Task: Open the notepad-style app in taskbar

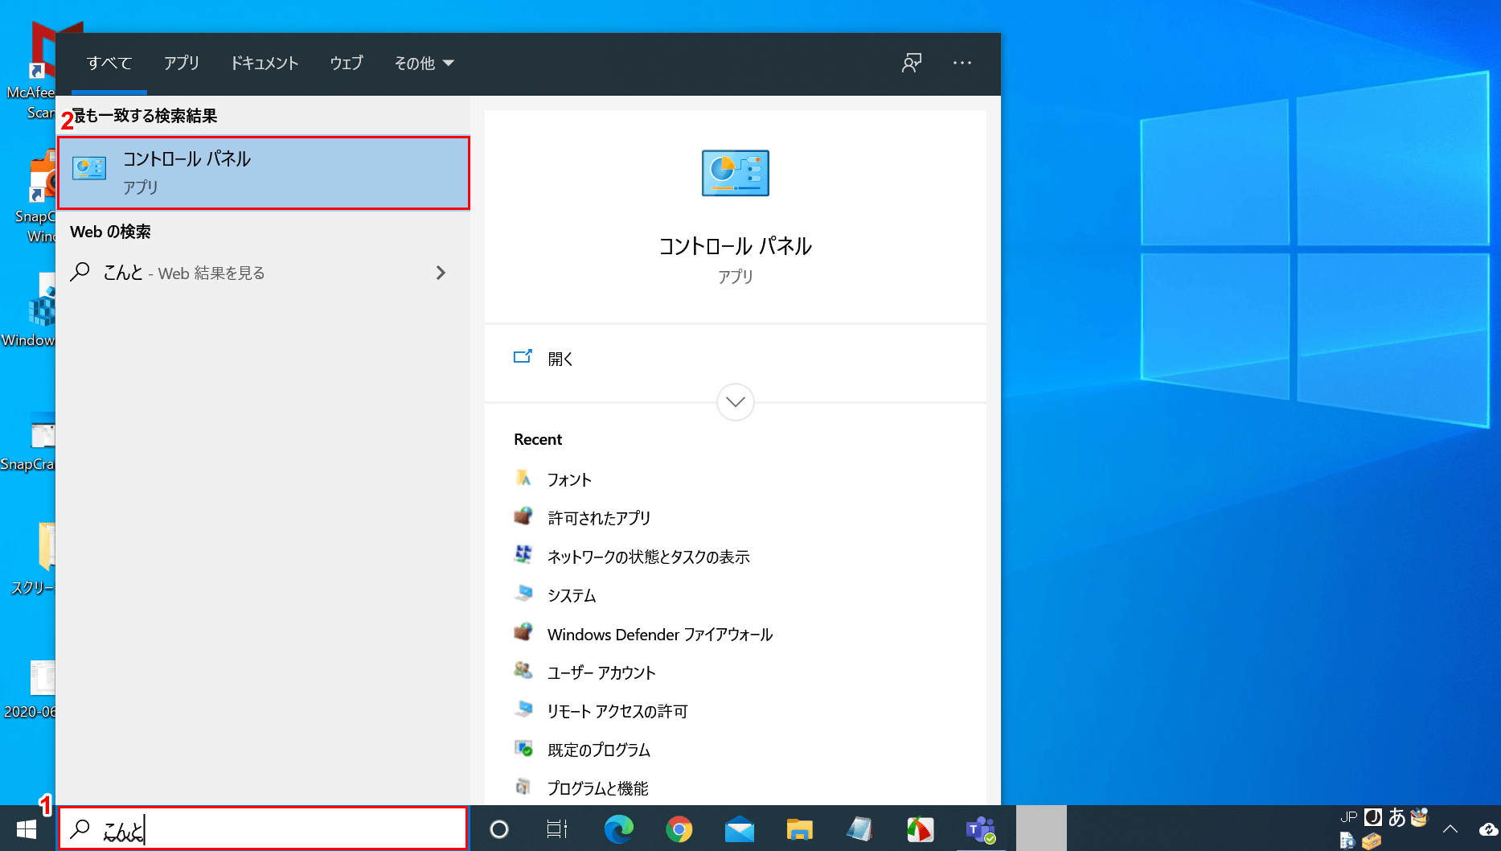Action: click(x=859, y=829)
